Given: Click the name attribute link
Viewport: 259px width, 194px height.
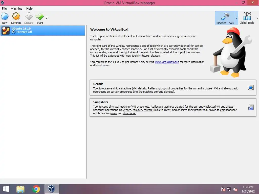Looking at the screenshot, I should 114,113.
